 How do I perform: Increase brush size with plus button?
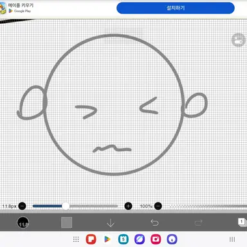[128, 206]
